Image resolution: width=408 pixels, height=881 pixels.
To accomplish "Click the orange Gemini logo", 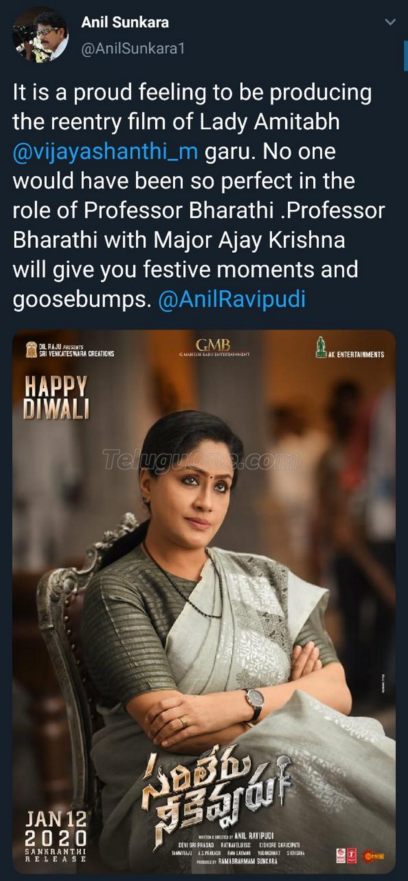I will coord(373,856).
